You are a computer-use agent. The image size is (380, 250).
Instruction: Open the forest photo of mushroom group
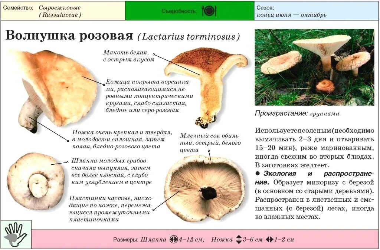(314, 68)
